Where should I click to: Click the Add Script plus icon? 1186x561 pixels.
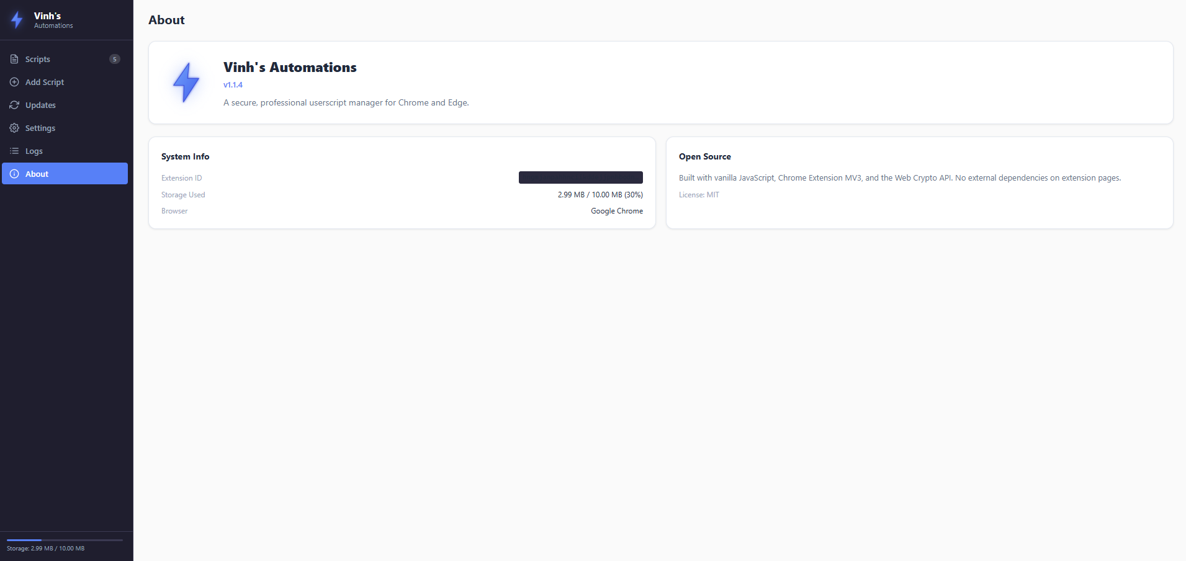pos(14,82)
